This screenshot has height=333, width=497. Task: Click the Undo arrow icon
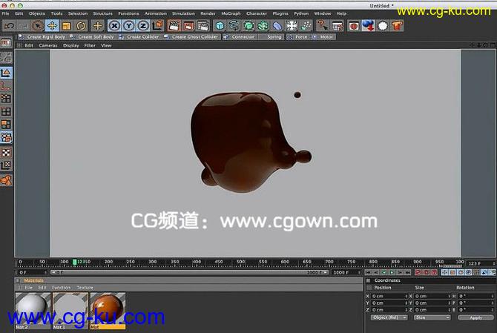(9, 26)
